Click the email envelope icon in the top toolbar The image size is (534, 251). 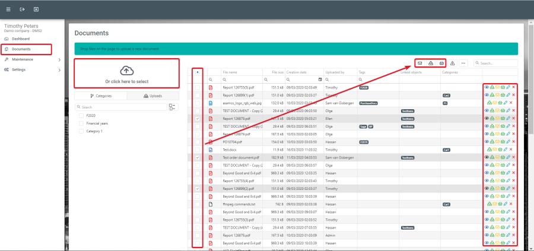(420, 63)
